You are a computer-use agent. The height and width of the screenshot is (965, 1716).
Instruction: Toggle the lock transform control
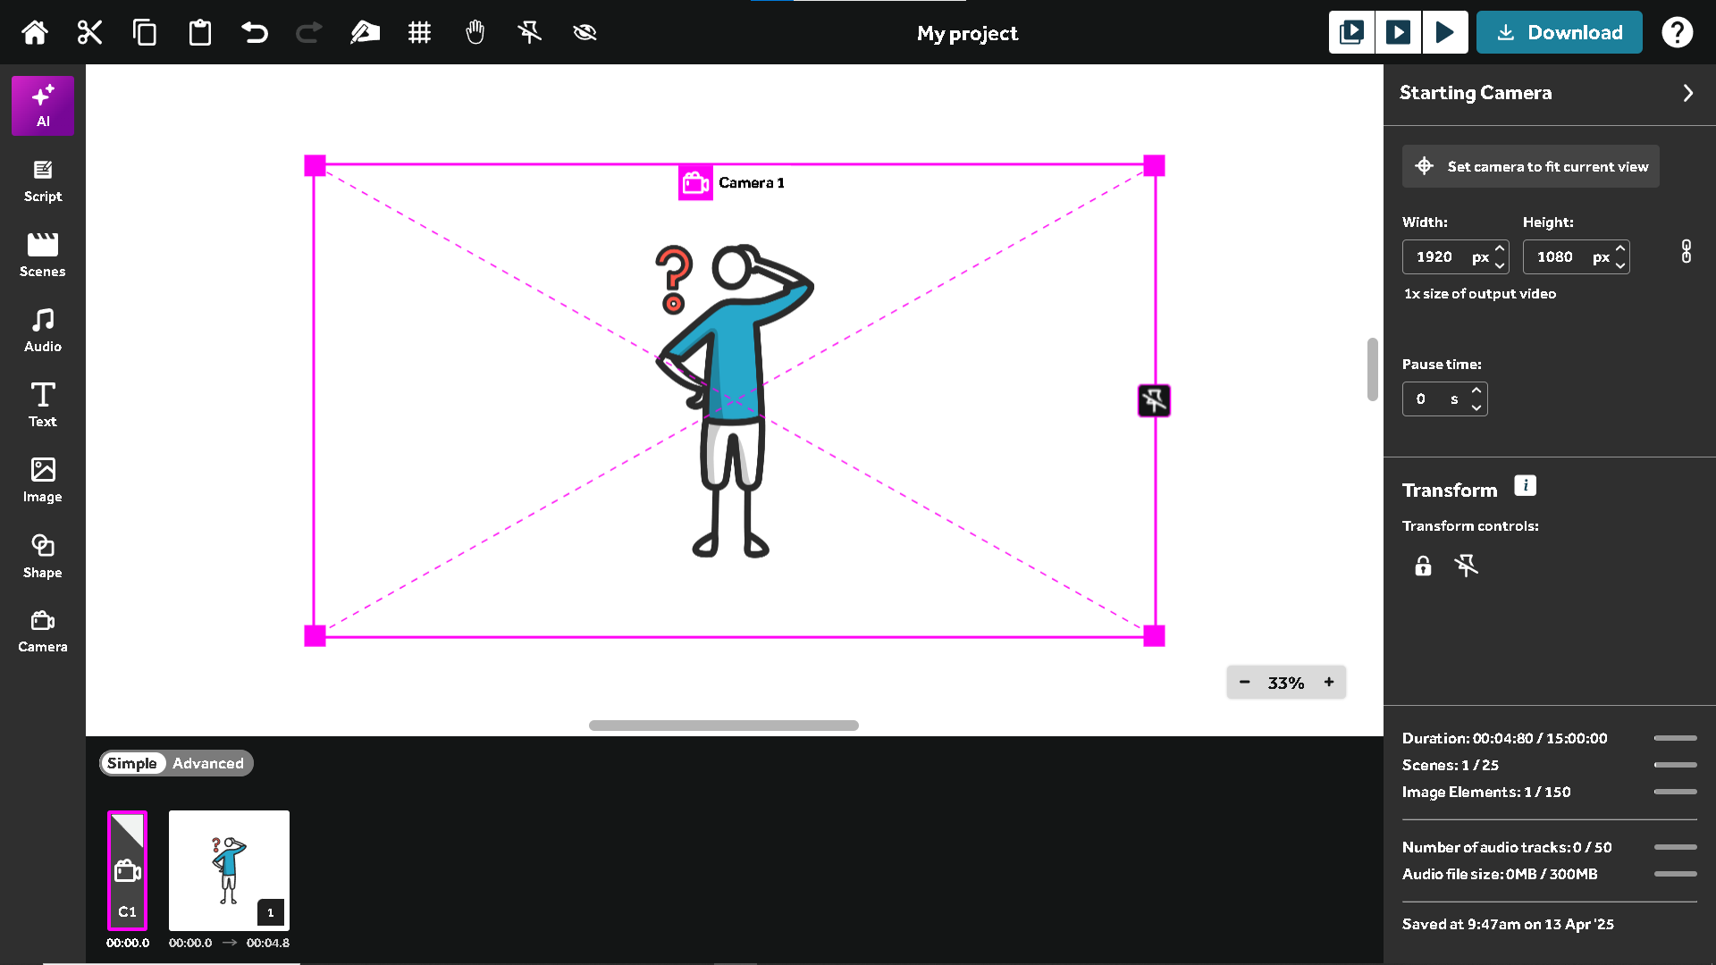click(x=1423, y=566)
